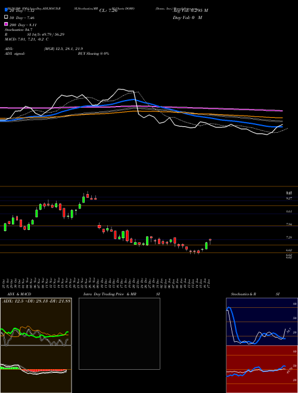298x393 pixels.
Task: Click the tallest green candle near the peak
Action: (83, 199)
